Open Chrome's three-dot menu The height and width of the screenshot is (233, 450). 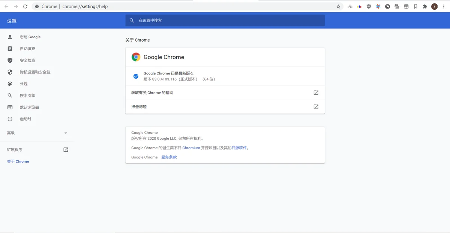(444, 6)
